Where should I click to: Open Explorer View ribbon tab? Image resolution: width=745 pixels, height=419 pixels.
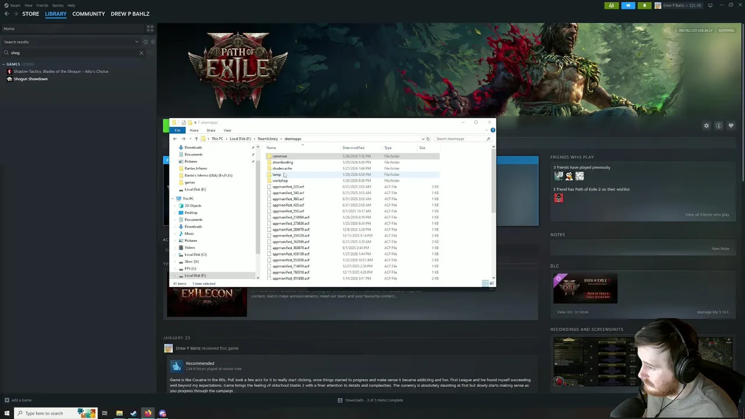(227, 130)
